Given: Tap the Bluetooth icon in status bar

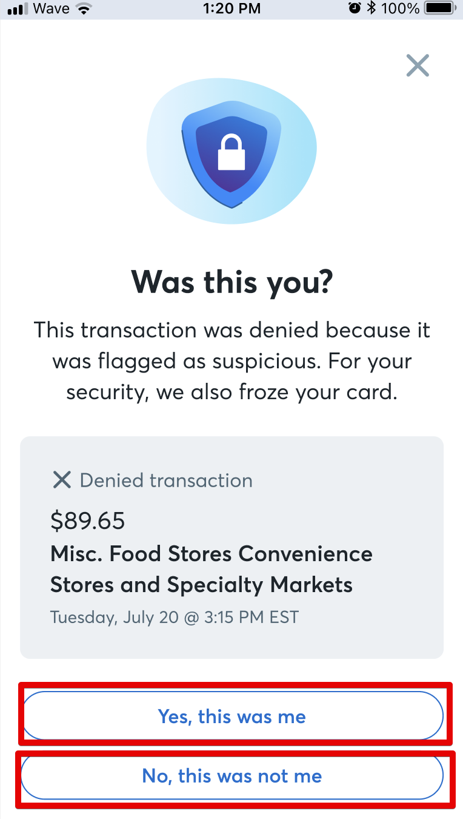Looking at the screenshot, I should click(371, 8).
